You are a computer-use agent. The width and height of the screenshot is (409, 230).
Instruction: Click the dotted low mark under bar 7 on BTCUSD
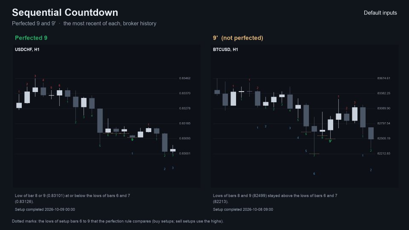[314, 154]
